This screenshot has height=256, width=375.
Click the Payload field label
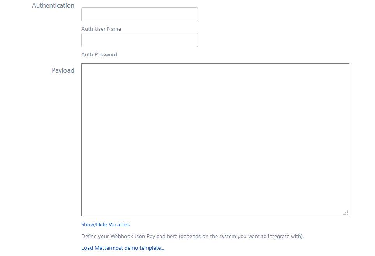click(x=63, y=70)
